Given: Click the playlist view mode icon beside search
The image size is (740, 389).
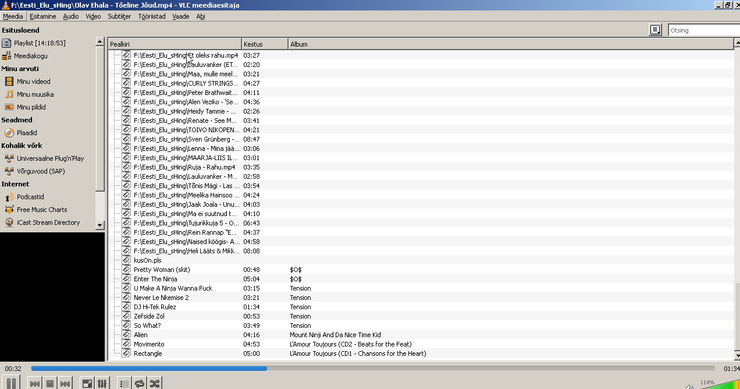Looking at the screenshot, I should coord(655,30).
